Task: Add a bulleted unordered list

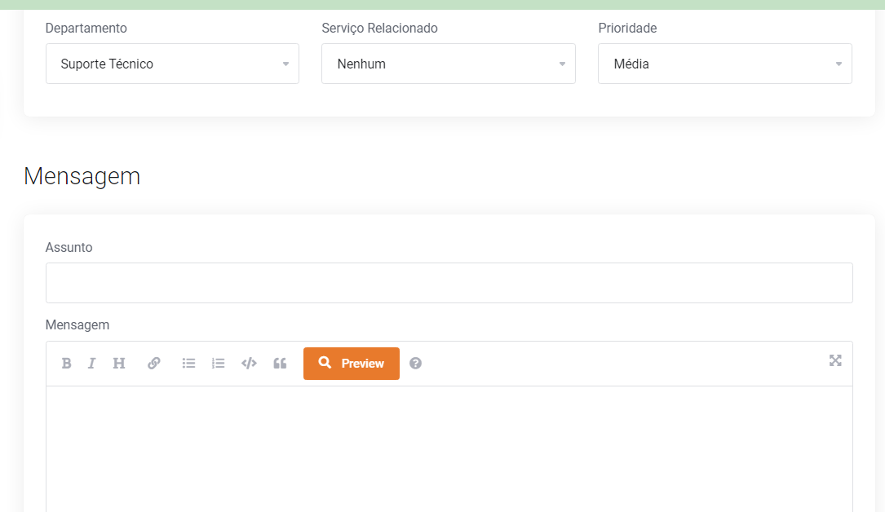Action: 188,364
